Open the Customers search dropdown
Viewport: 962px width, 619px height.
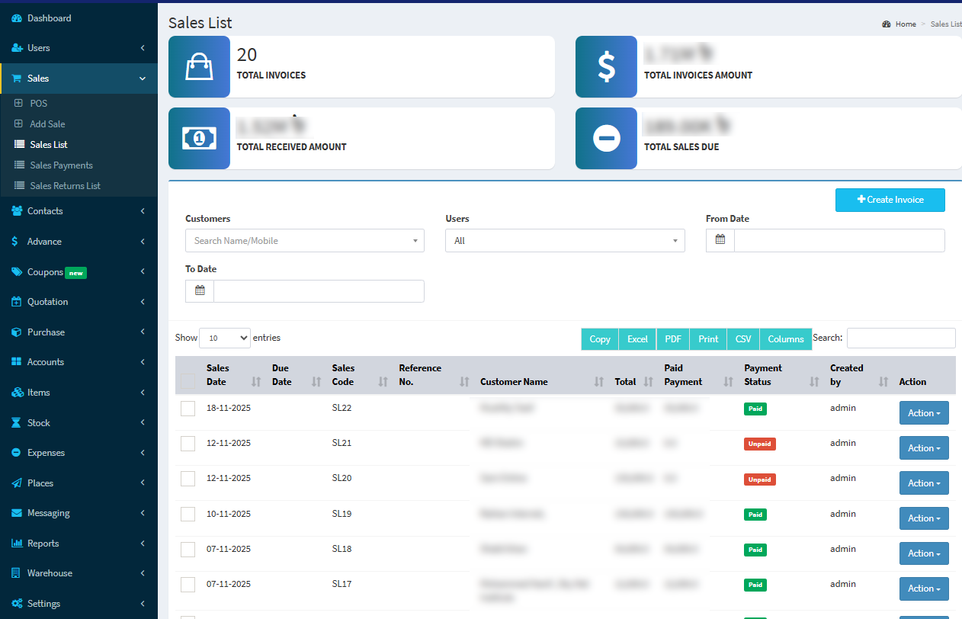(x=304, y=240)
